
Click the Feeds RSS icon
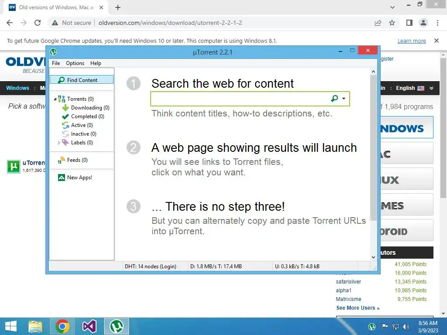pyautogui.click(x=61, y=160)
